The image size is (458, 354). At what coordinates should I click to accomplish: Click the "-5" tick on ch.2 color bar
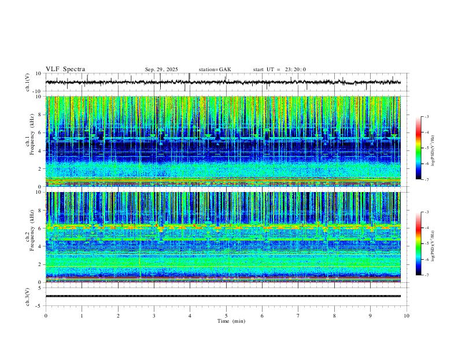426,244
